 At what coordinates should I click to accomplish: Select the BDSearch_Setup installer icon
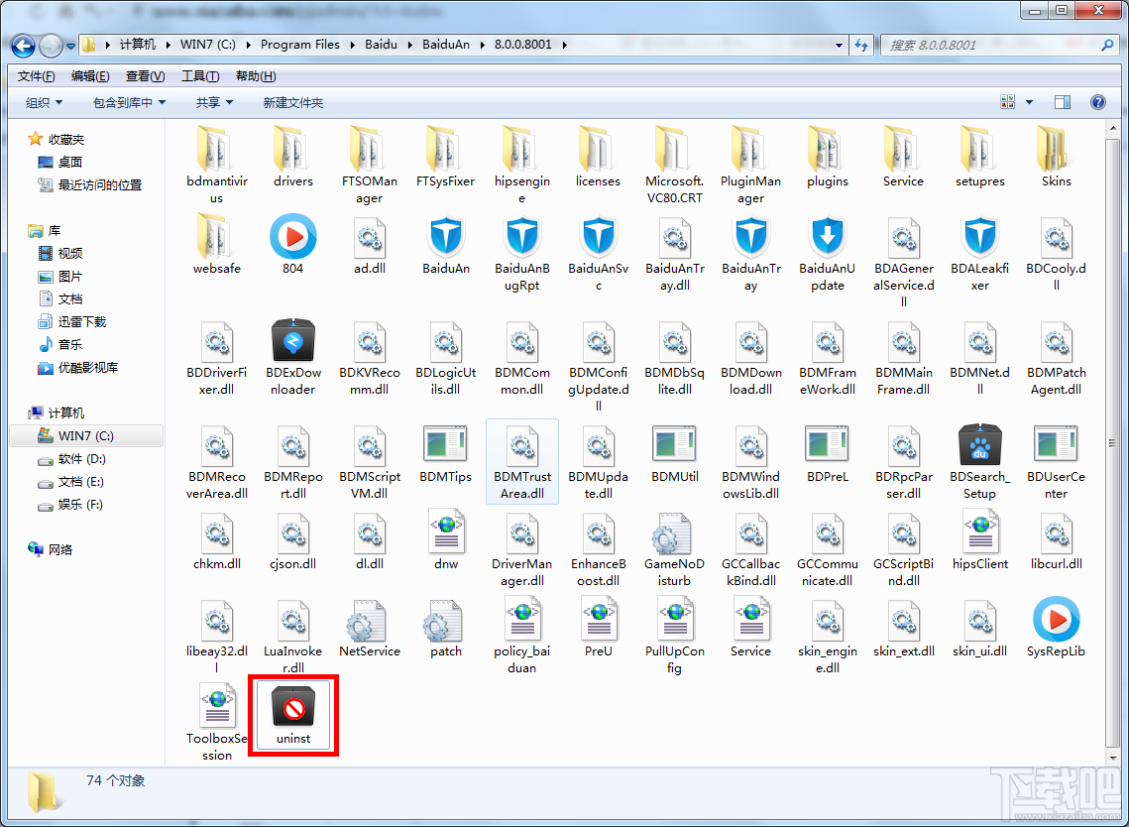point(980,445)
